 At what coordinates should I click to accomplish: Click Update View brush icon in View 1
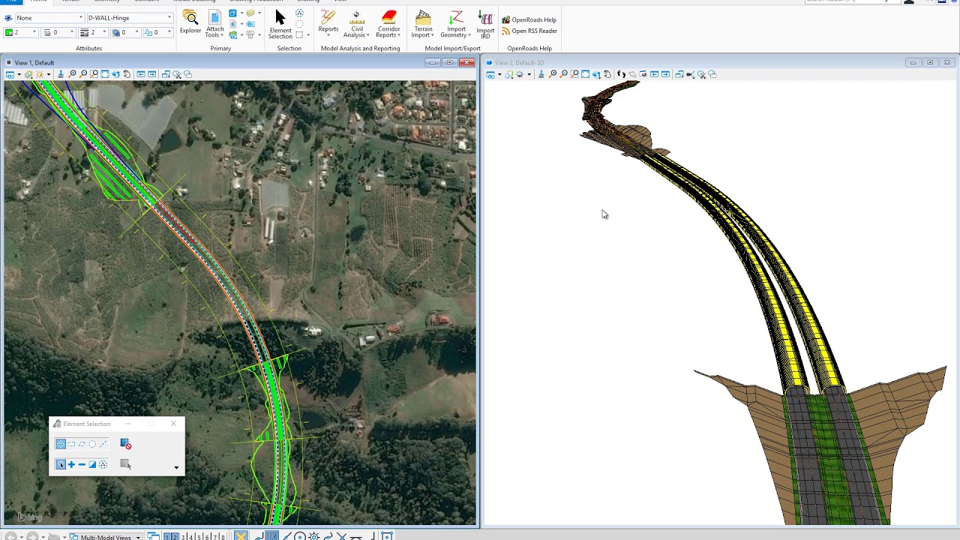point(61,74)
